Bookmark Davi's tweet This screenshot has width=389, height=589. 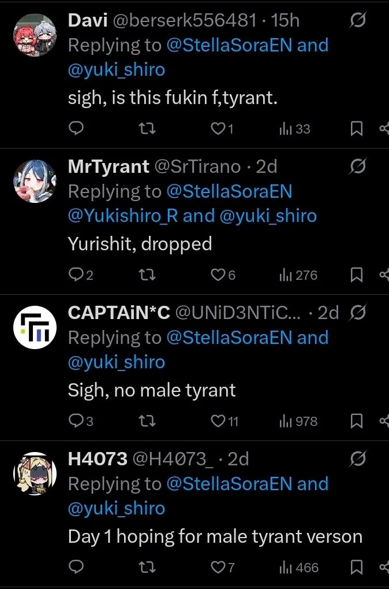pyautogui.click(x=357, y=129)
